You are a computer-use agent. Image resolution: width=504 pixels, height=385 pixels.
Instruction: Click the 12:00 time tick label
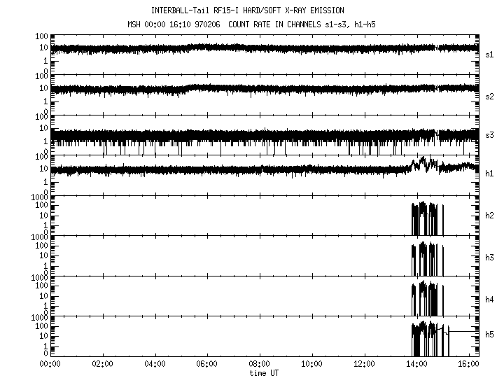tap(364, 364)
